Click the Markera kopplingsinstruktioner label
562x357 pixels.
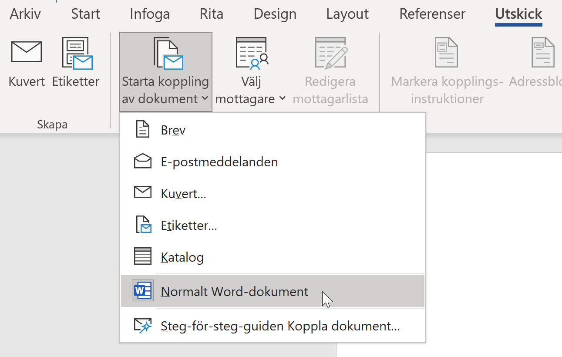tap(447, 90)
